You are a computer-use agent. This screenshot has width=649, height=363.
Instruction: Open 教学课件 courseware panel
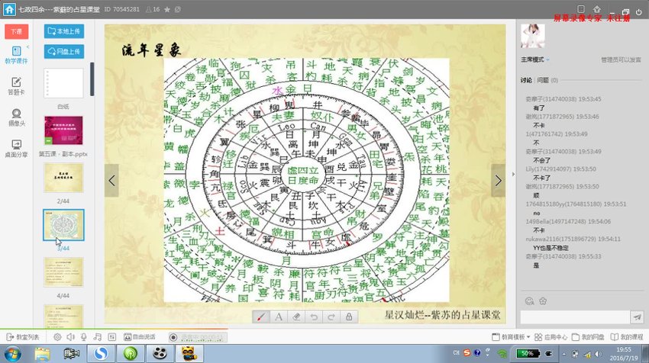[x=17, y=55]
